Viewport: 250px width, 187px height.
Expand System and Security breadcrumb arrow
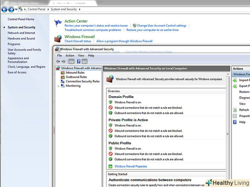(80, 9)
